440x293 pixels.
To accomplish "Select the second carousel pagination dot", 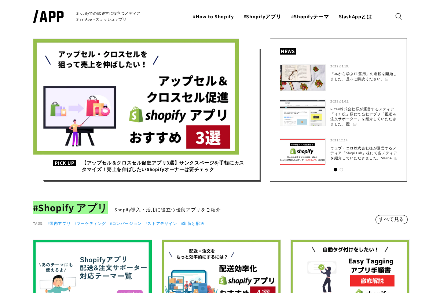I will [341, 169].
